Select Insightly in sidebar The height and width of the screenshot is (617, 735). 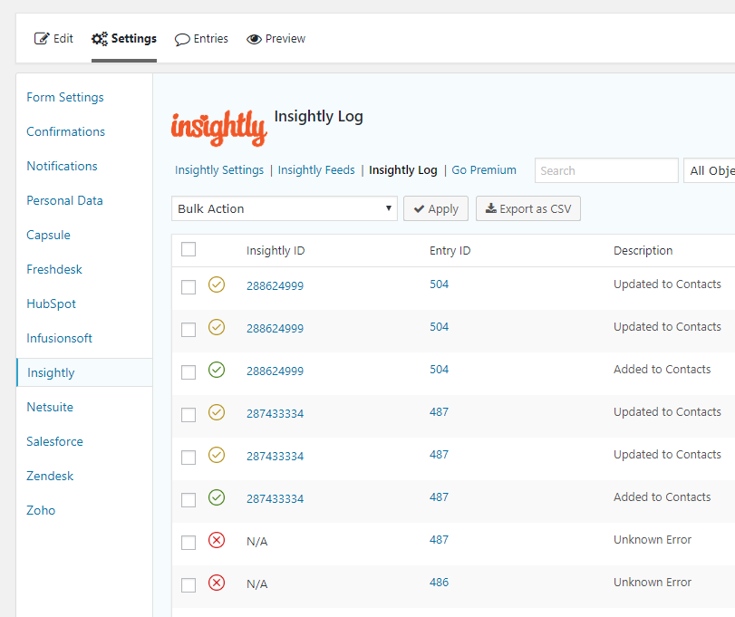pyautogui.click(x=84, y=372)
